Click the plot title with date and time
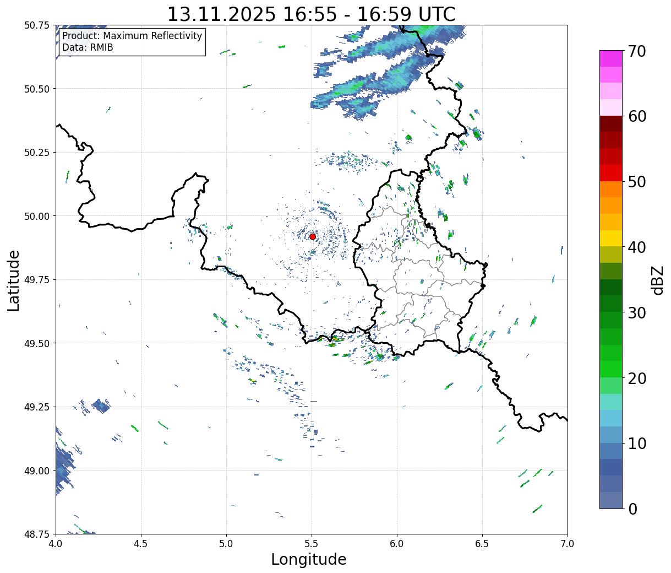 311,14
